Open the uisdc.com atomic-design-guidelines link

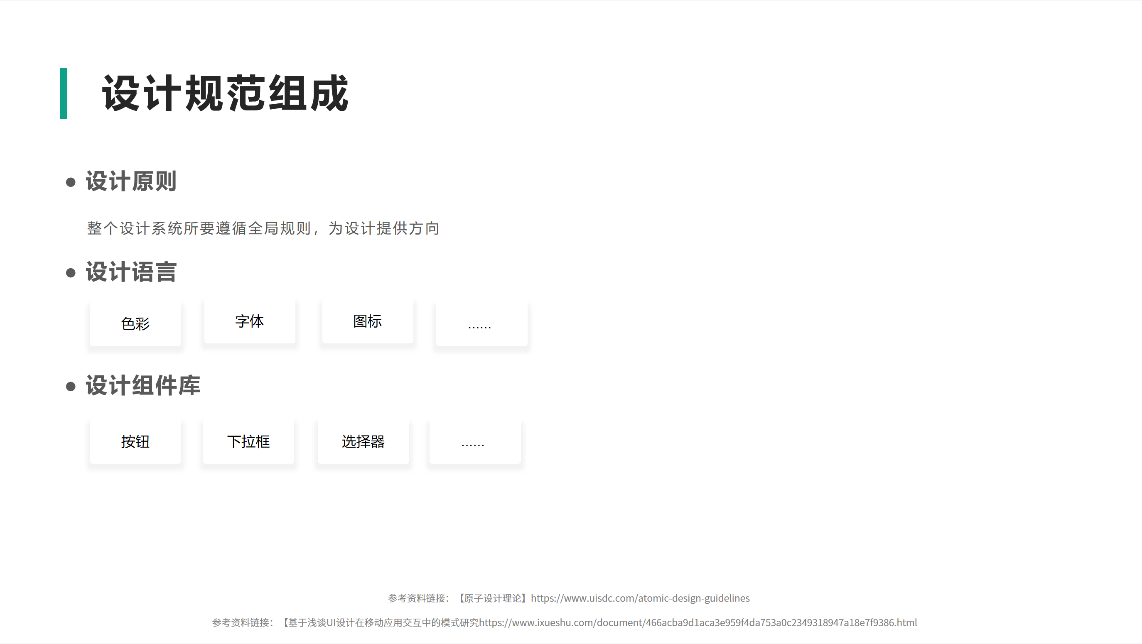pos(640,598)
